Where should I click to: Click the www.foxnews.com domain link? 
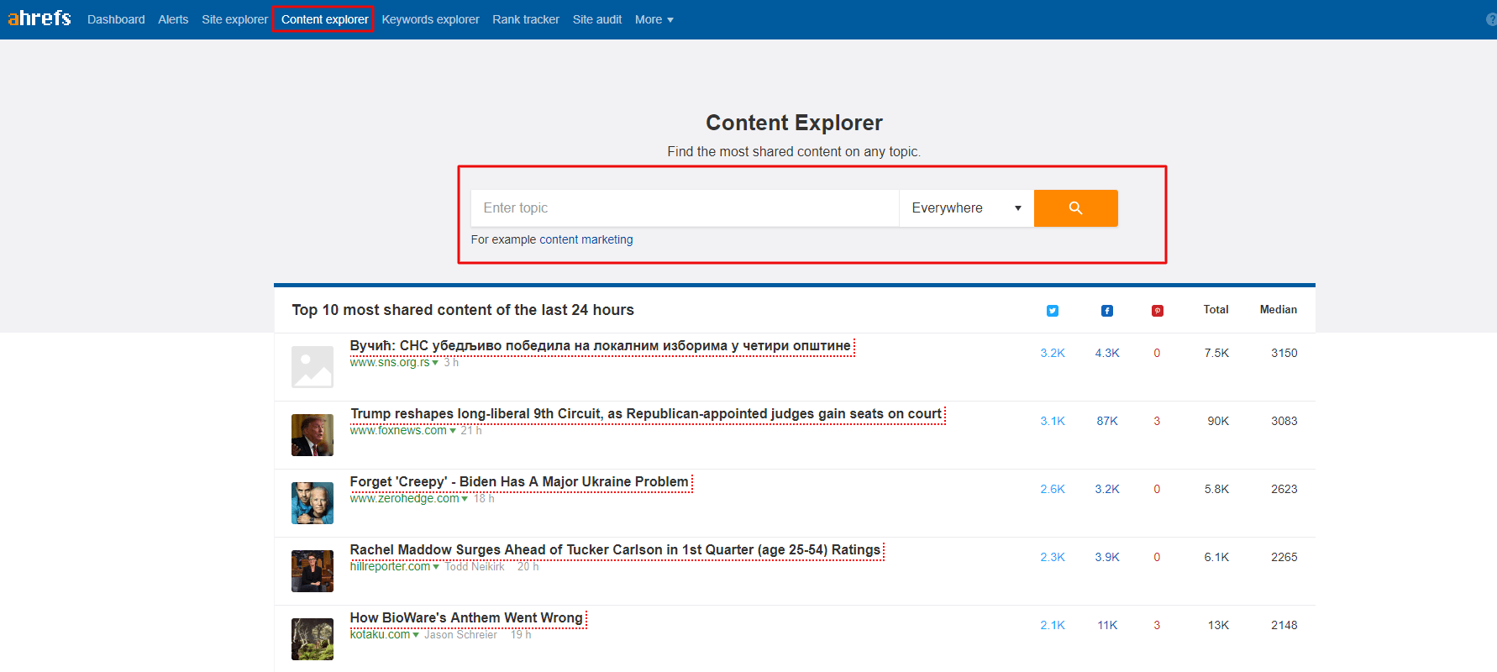[x=398, y=431]
